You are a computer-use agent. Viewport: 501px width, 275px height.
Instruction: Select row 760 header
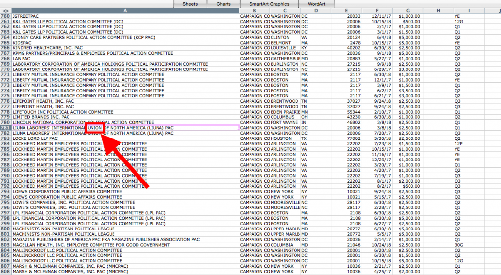[x=6, y=16]
